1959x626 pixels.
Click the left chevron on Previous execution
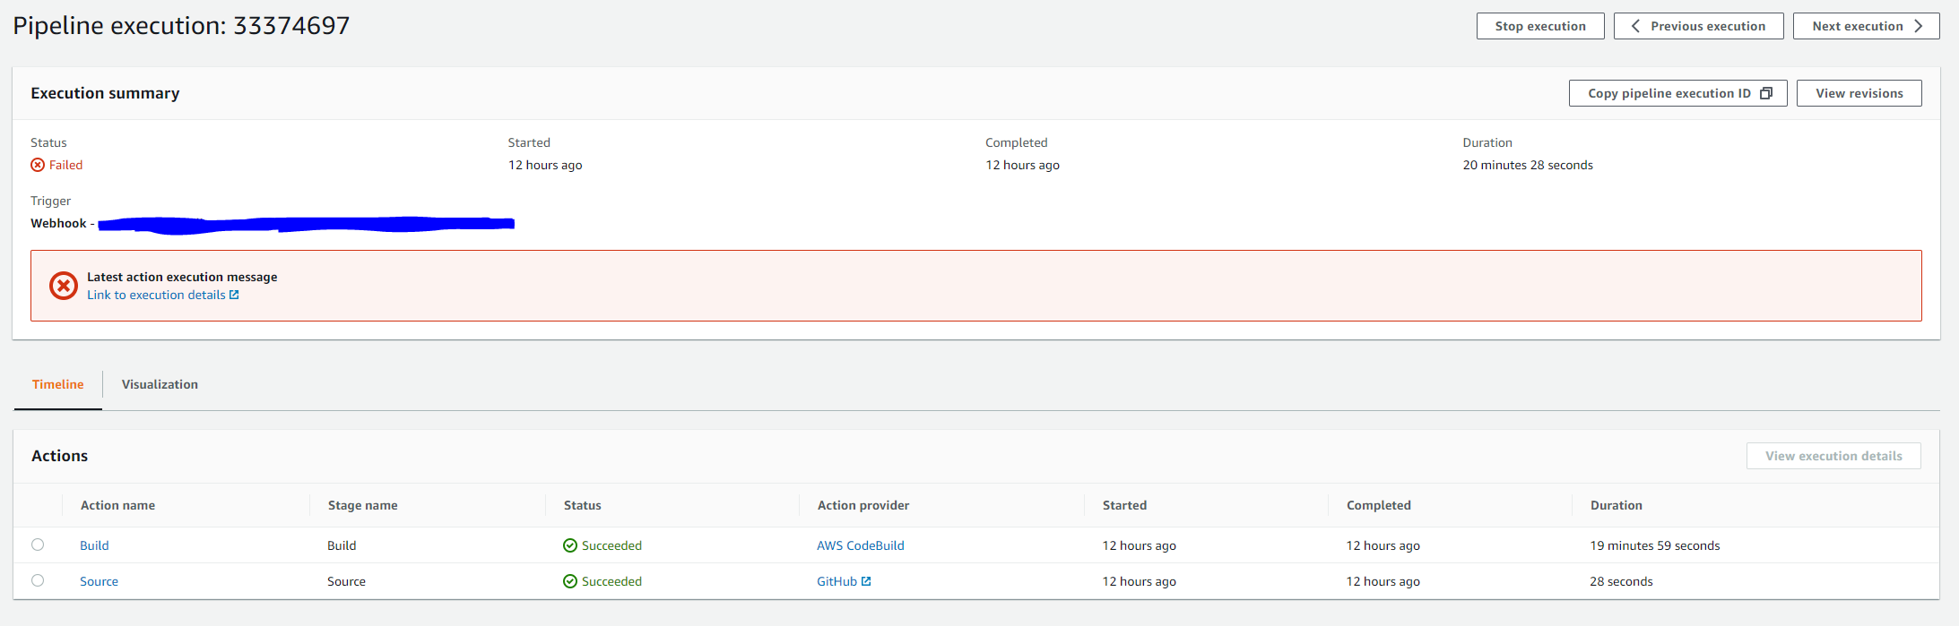(1635, 26)
